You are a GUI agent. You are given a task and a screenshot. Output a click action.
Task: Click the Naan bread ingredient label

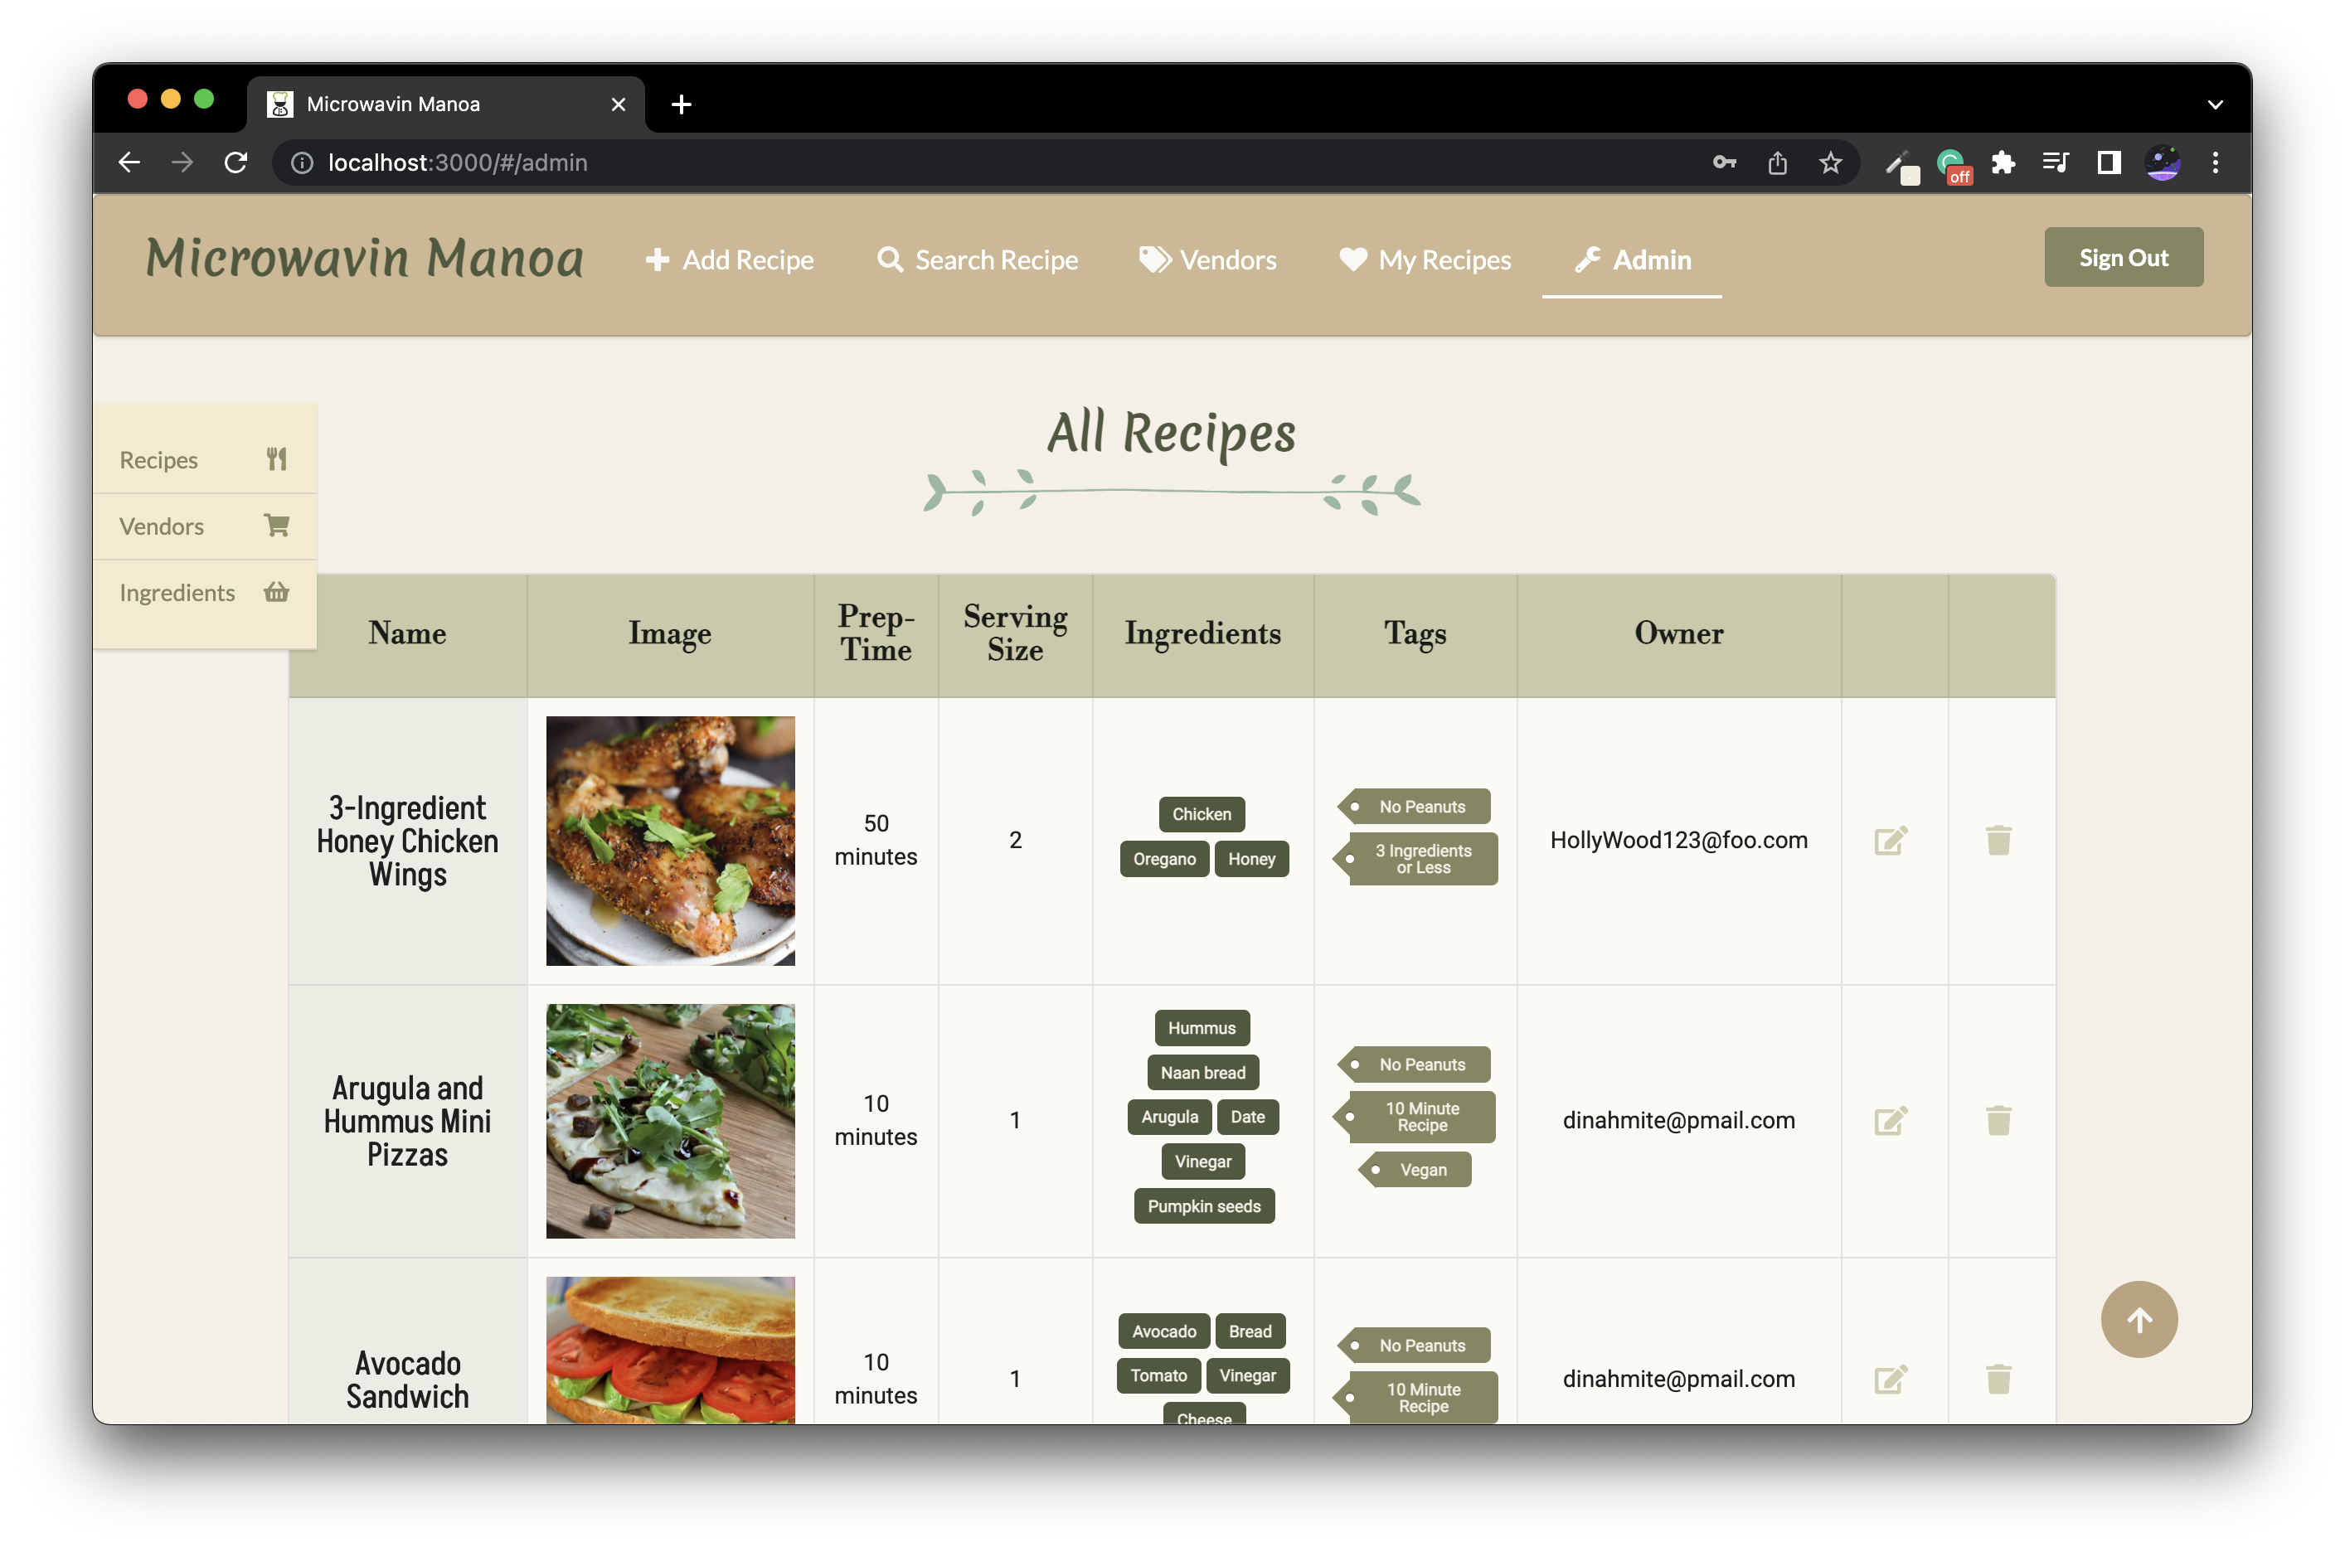tap(1202, 1073)
